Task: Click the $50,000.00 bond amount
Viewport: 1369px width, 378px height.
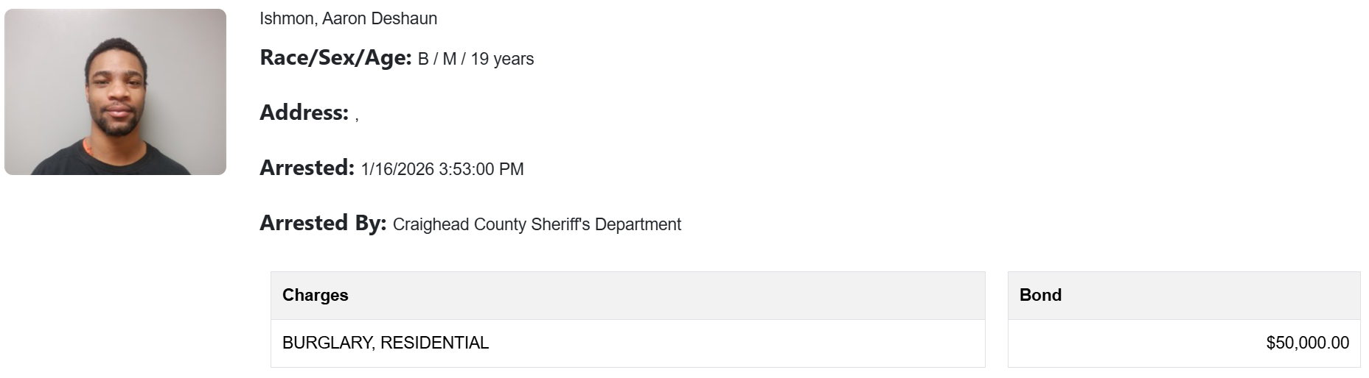Action: pyautogui.click(x=1307, y=343)
